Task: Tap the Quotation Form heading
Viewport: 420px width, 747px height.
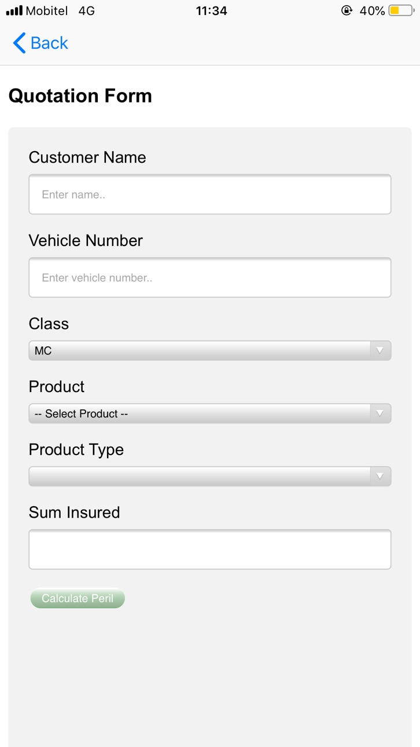Action: 80,96
